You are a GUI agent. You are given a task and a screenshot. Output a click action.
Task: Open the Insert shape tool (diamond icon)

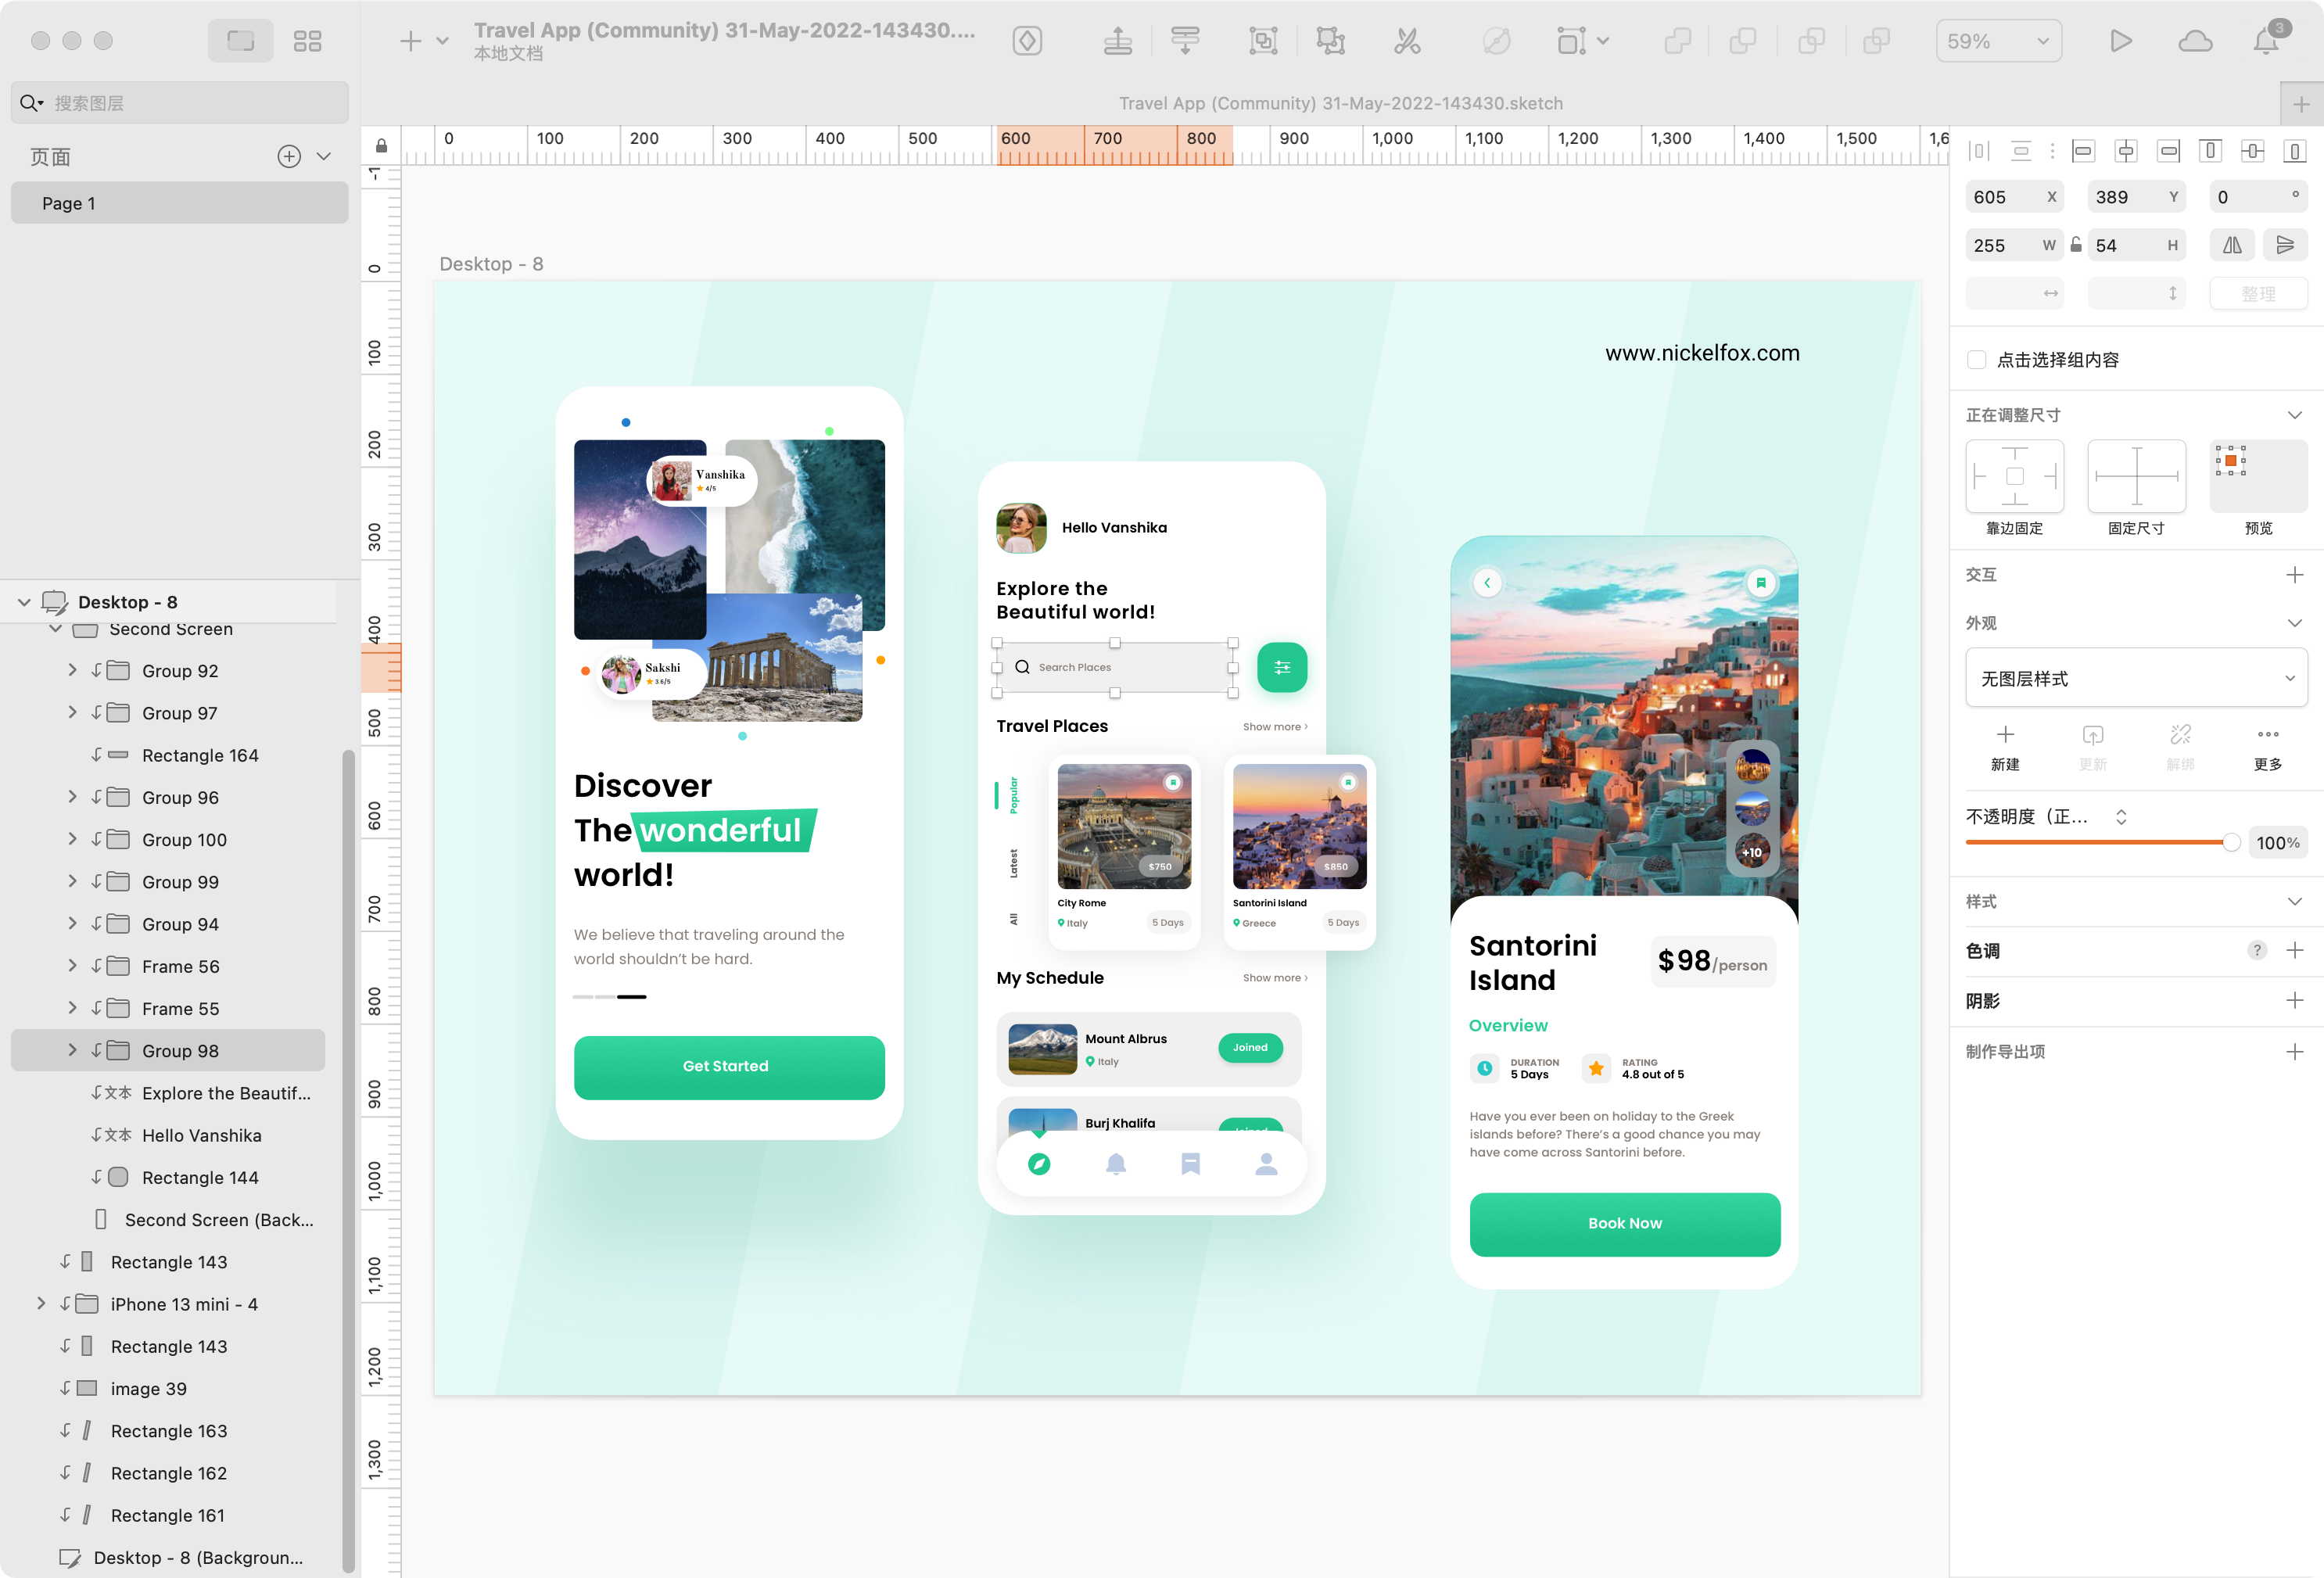pyautogui.click(x=1027, y=41)
